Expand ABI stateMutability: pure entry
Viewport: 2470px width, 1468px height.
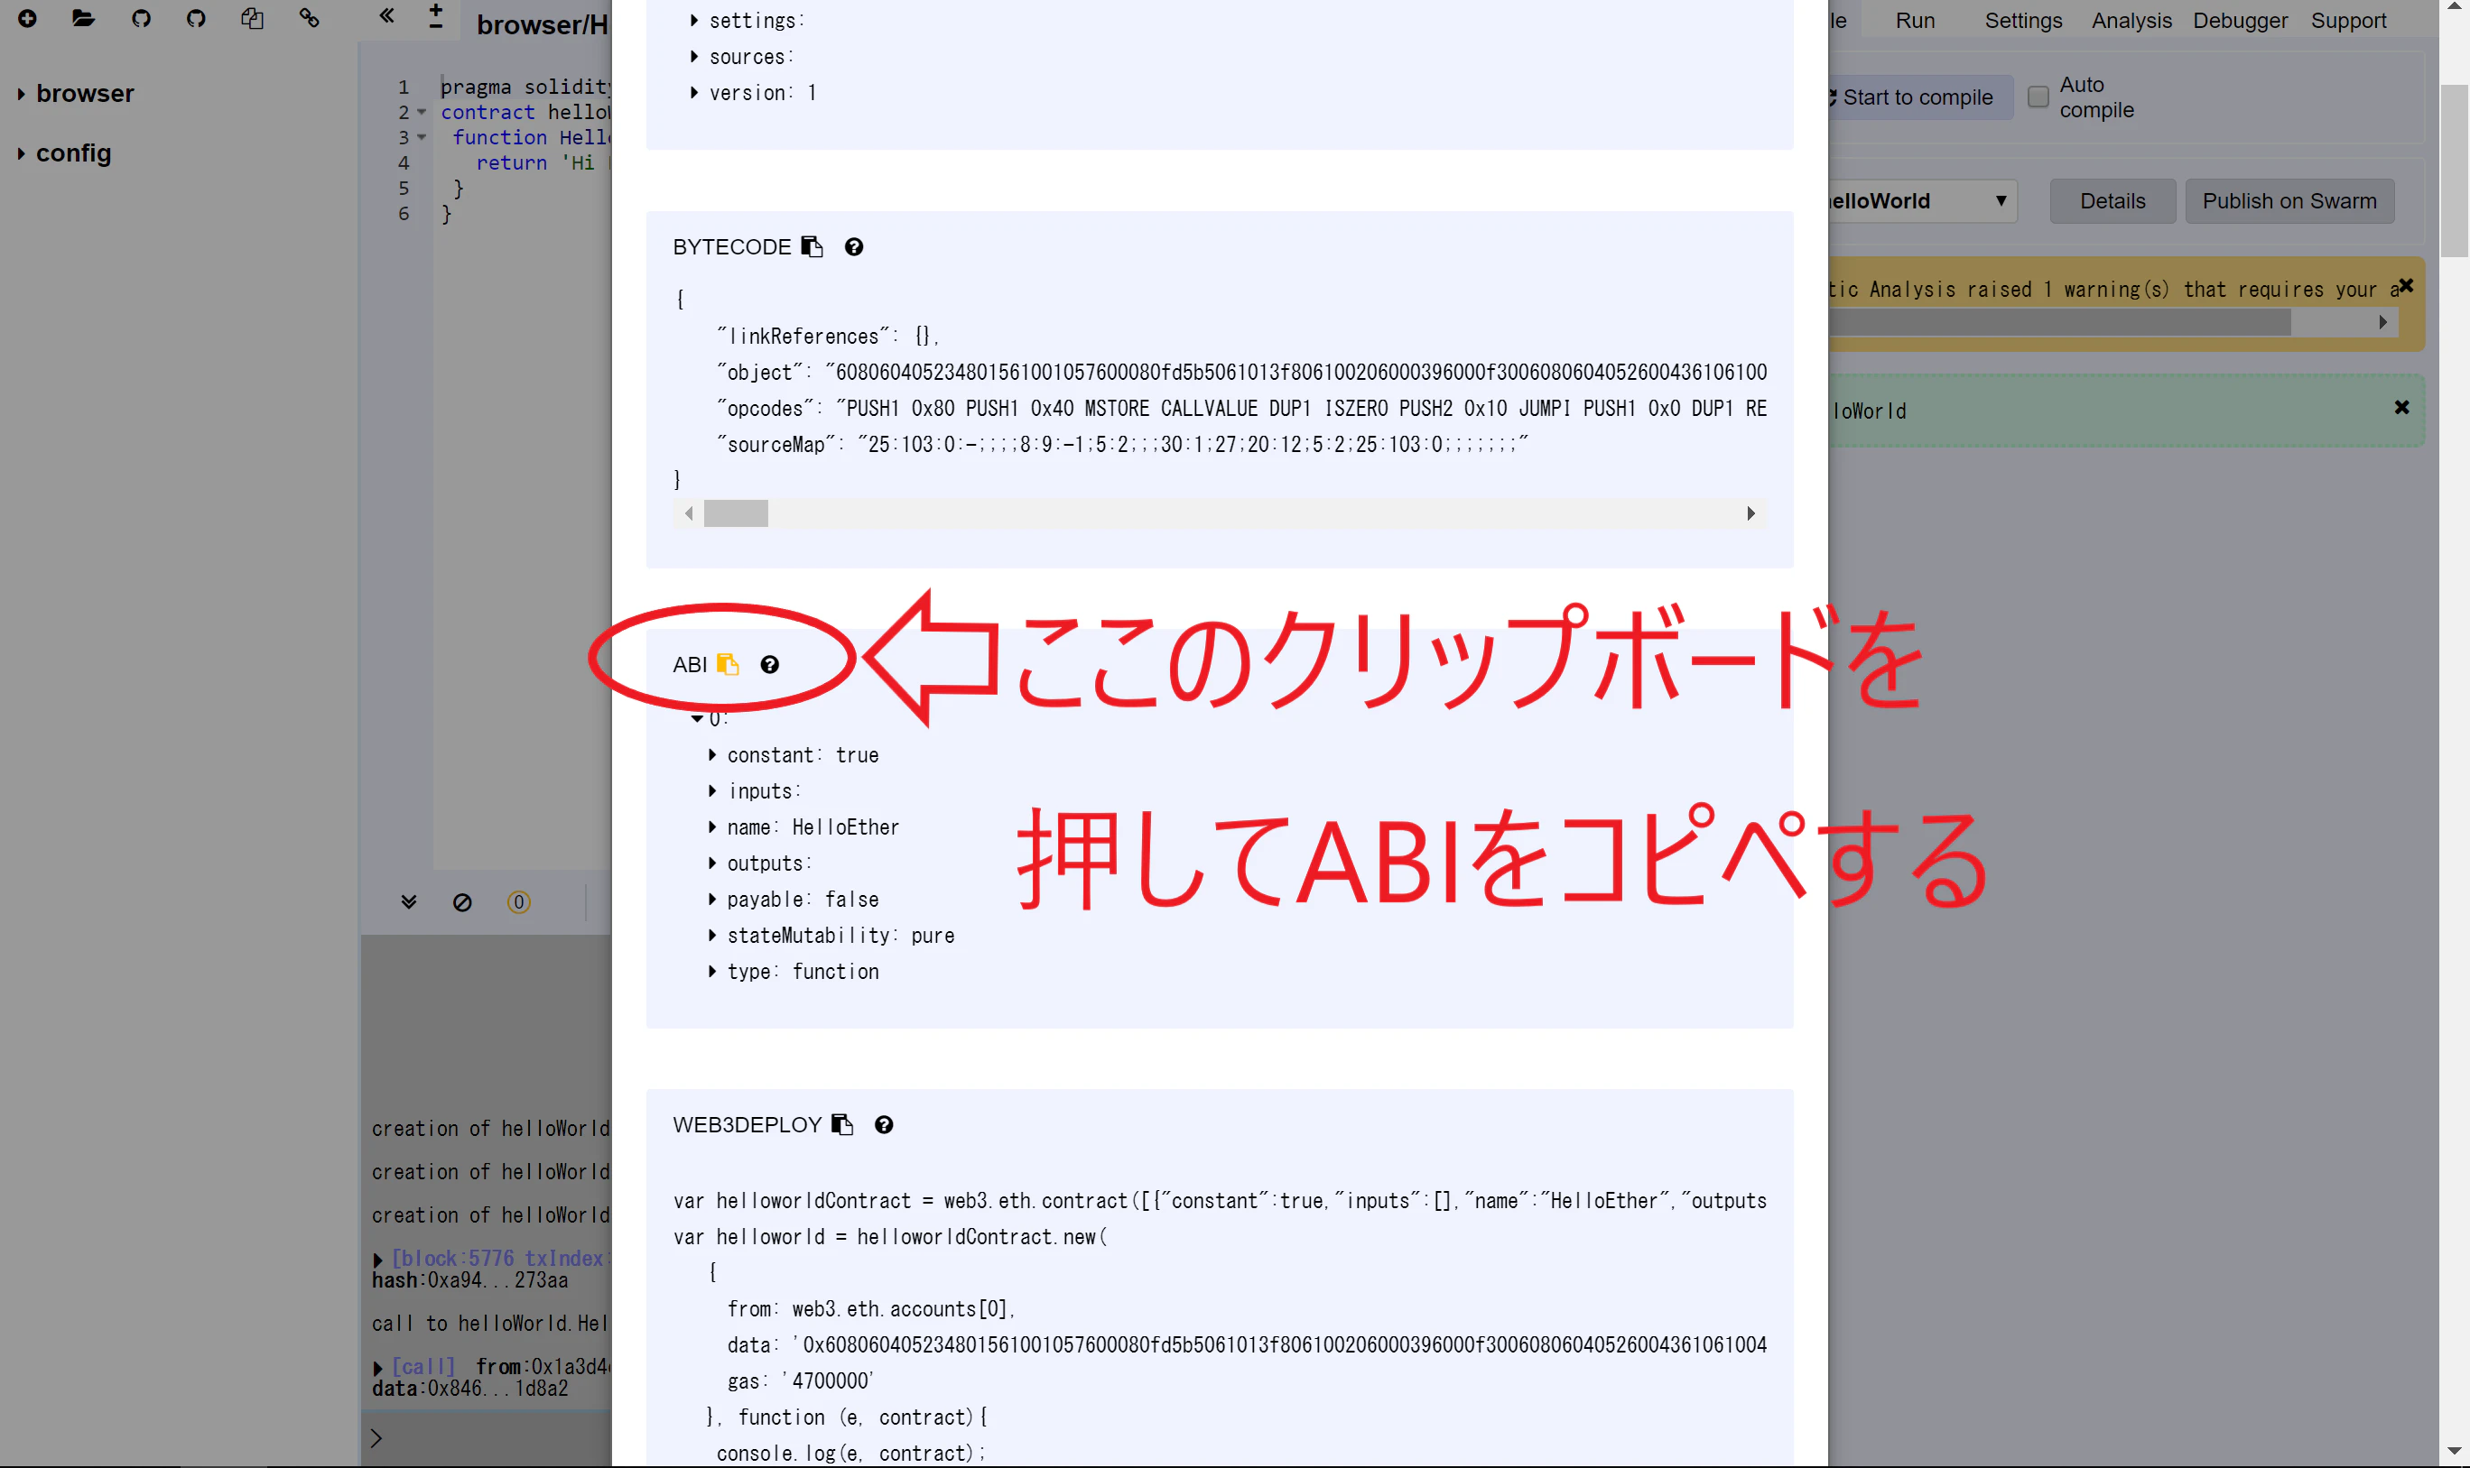pos(711,936)
